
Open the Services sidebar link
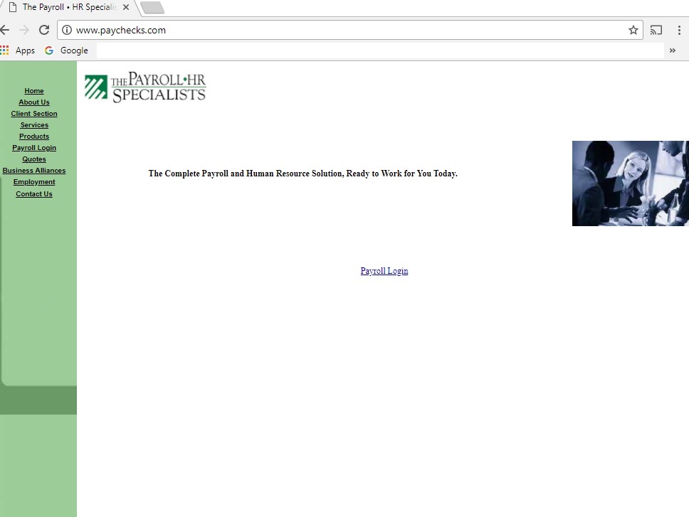[34, 125]
